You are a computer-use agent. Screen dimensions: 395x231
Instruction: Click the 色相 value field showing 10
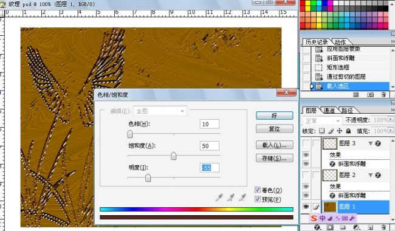pos(209,124)
